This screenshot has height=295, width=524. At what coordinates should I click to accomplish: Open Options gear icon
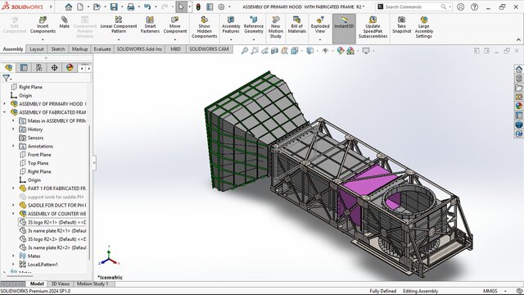click(221, 7)
